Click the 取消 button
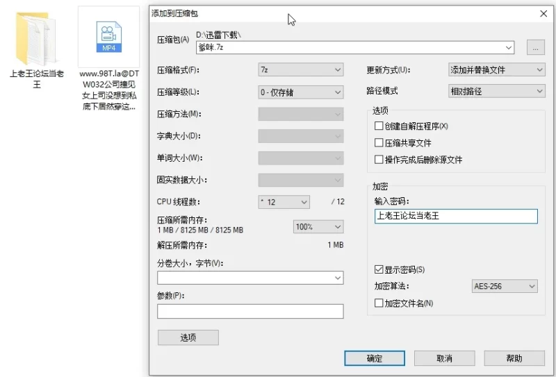556x377 pixels. coord(444,358)
